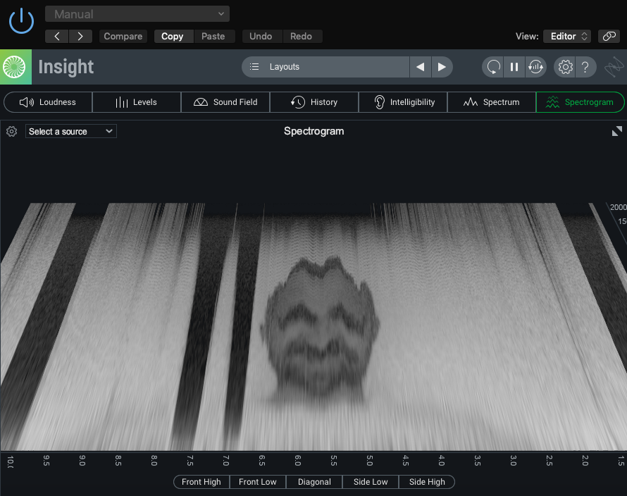Go to the next layout arrow
Viewport: 627px width, 496px height.
pyautogui.click(x=442, y=67)
